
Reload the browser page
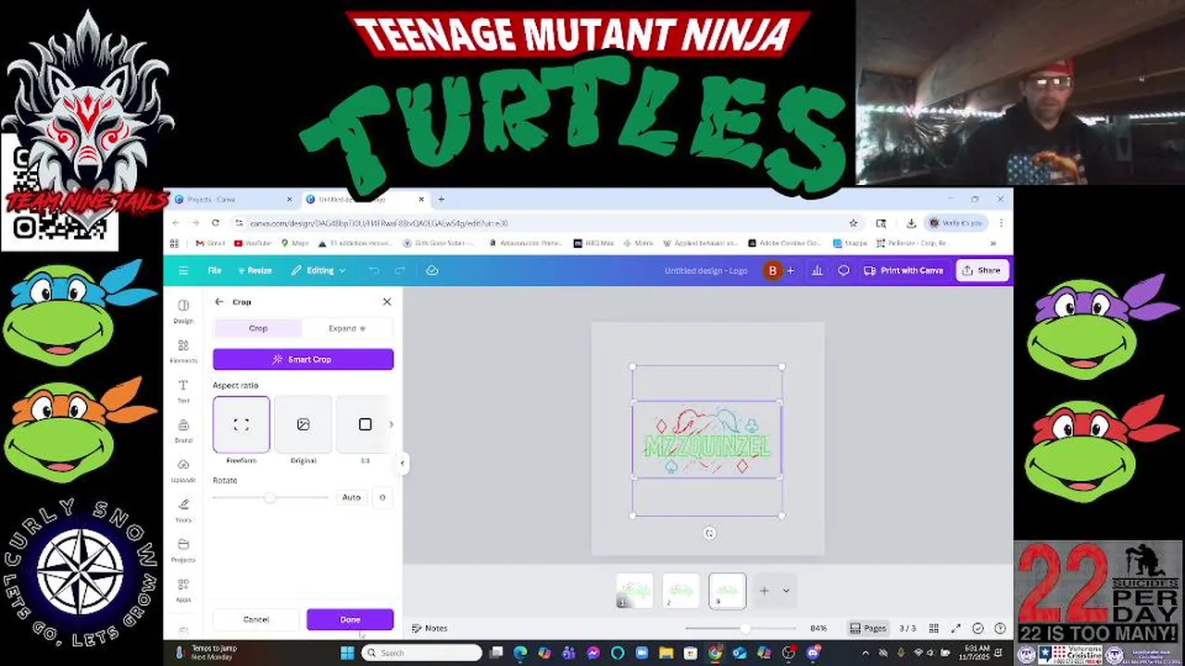pos(215,223)
